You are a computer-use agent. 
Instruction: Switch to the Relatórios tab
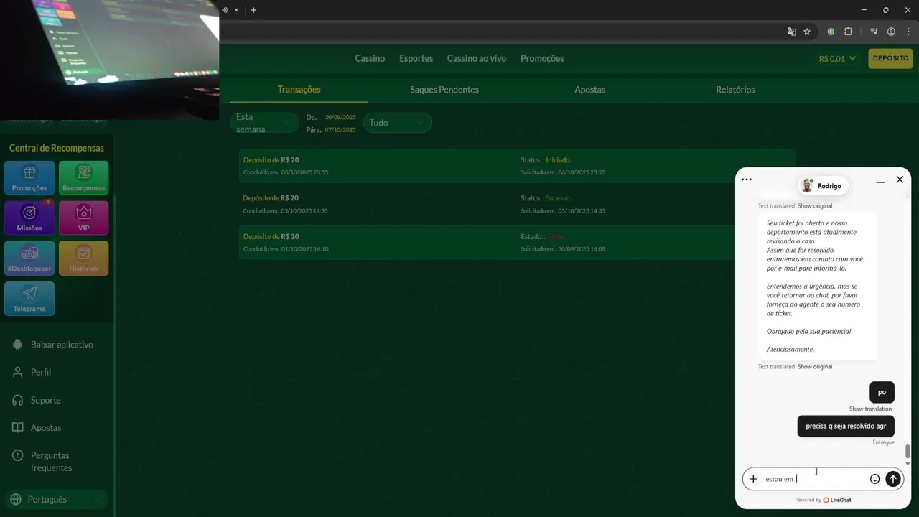click(x=735, y=90)
